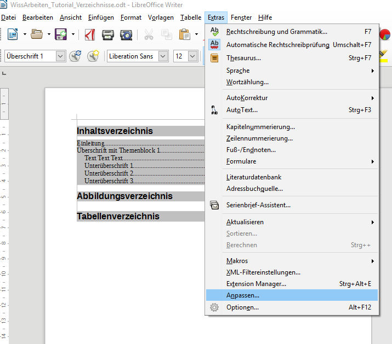Expand New document dropdown arrow
This screenshot has width=392, height=344.
pyautogui.click(x=25, y=34)
